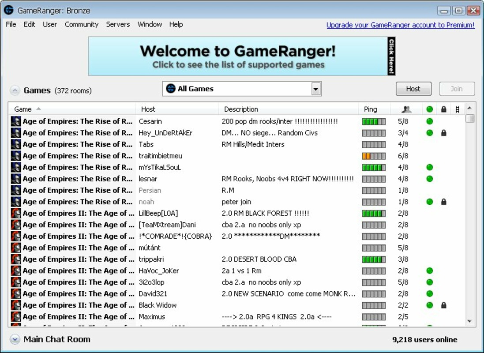
Task: Open the Servers menu
Action: 118,24
